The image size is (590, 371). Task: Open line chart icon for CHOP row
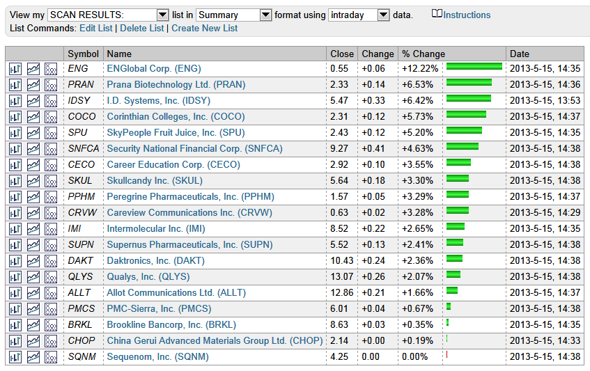coord(33,341)
